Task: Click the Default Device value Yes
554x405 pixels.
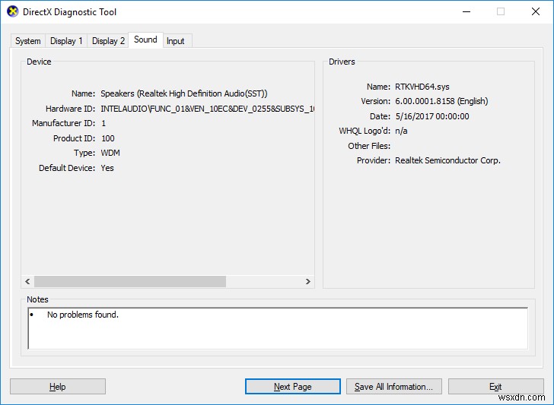Action: pyautogui.click(x=107, y=168)
